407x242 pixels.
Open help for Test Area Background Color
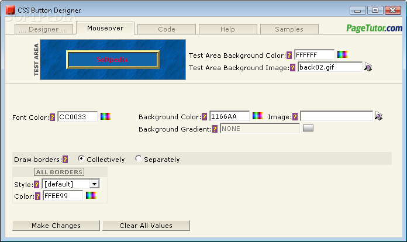point(289,56)
